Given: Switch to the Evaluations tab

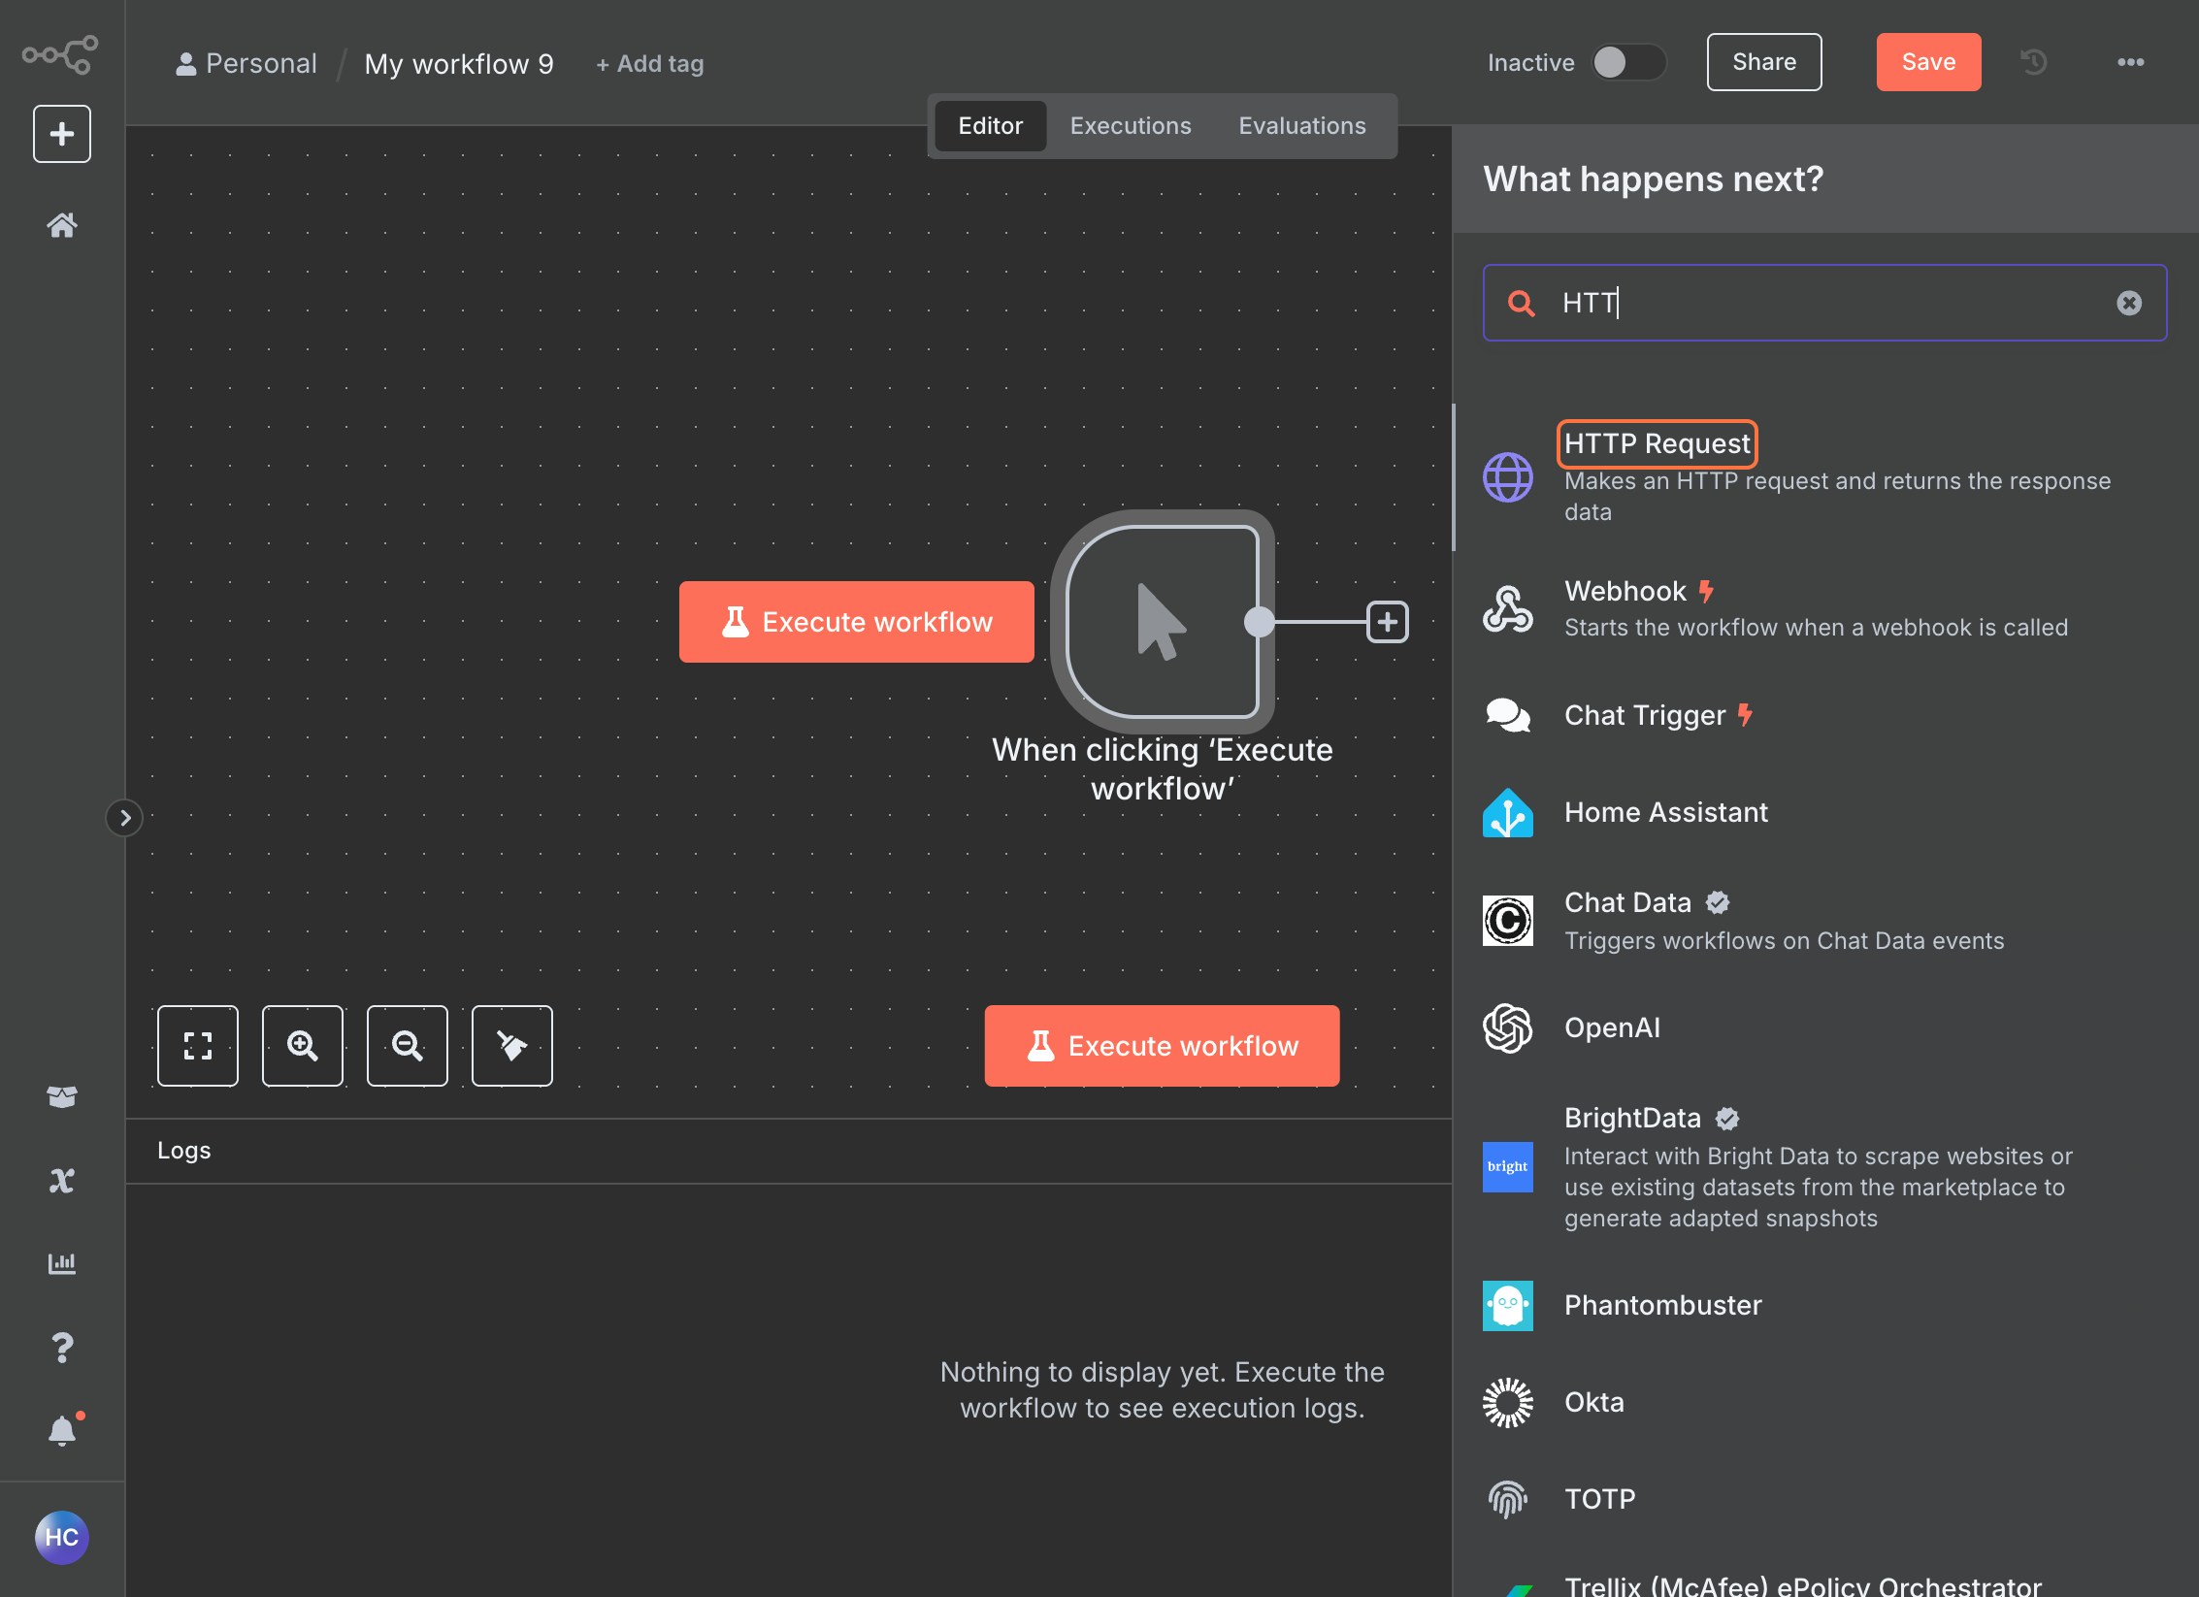Looking at the screenshot, I should coord(1302,126).
